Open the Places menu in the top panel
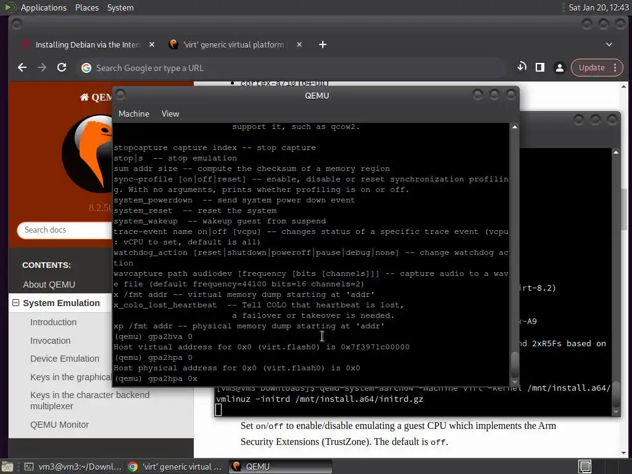This screenshot has width=632, height=474. [86, 7]
